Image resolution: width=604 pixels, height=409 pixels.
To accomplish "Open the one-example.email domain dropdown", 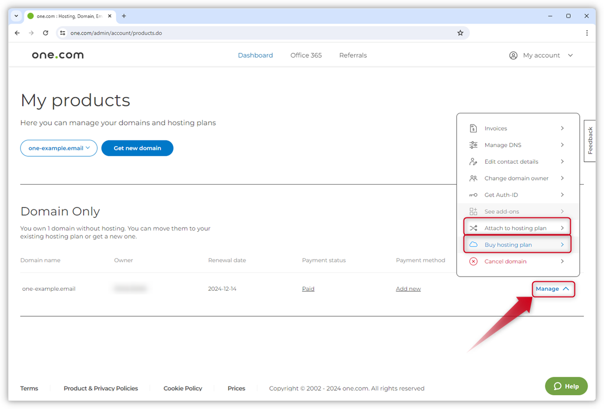I will coord(59,148).
